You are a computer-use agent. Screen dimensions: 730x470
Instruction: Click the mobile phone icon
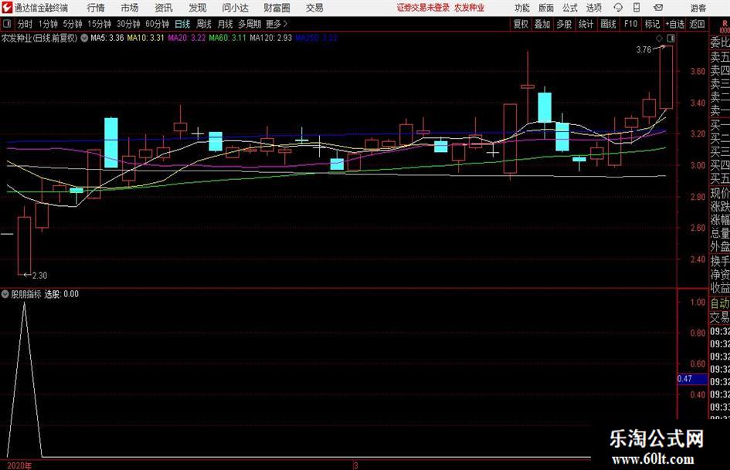pyautogui.click(x=637, y=8)
